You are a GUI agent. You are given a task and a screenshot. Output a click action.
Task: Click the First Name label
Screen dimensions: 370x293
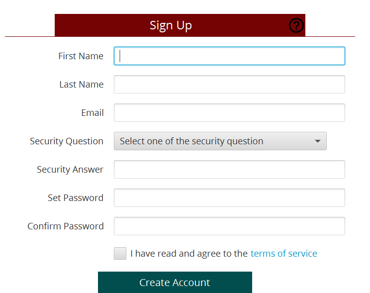[81, 56]
